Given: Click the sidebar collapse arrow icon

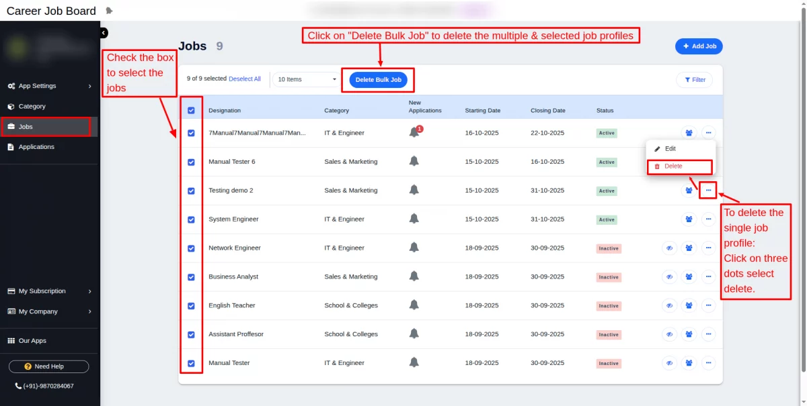Looking at the screenshot, I should [x=104, y=33].
